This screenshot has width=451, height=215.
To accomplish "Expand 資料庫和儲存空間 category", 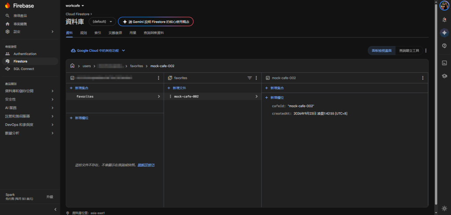I will 30,91.
